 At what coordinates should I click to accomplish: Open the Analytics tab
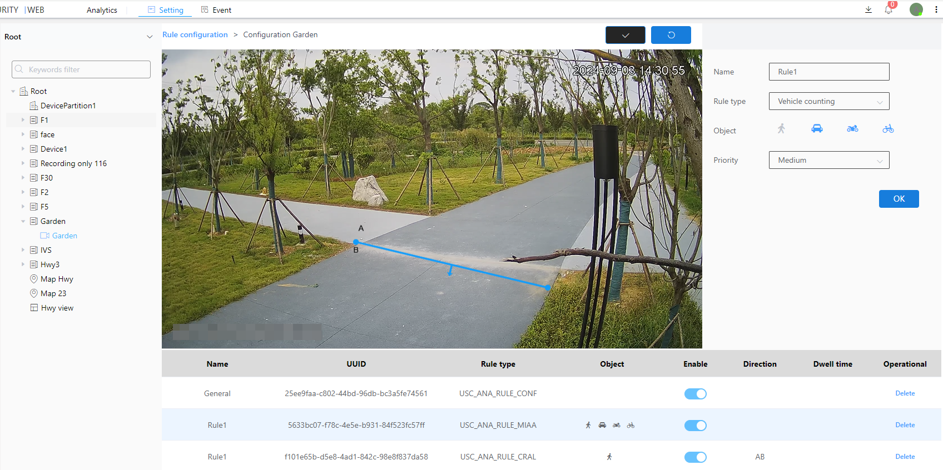pos(102,10)
